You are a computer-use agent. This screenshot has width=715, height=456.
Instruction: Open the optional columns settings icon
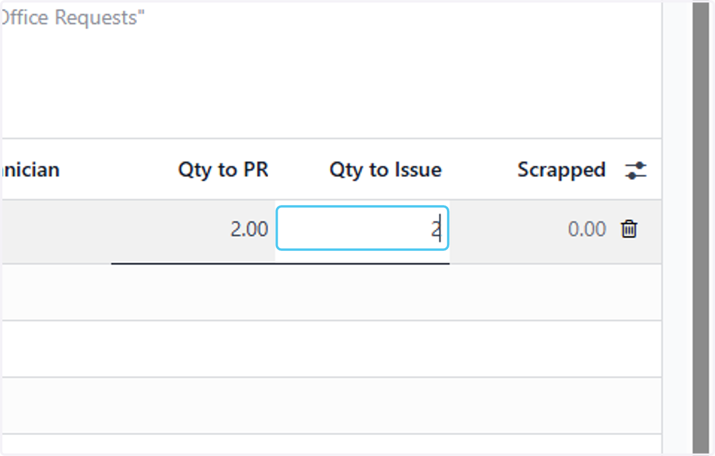pos(636,170)
